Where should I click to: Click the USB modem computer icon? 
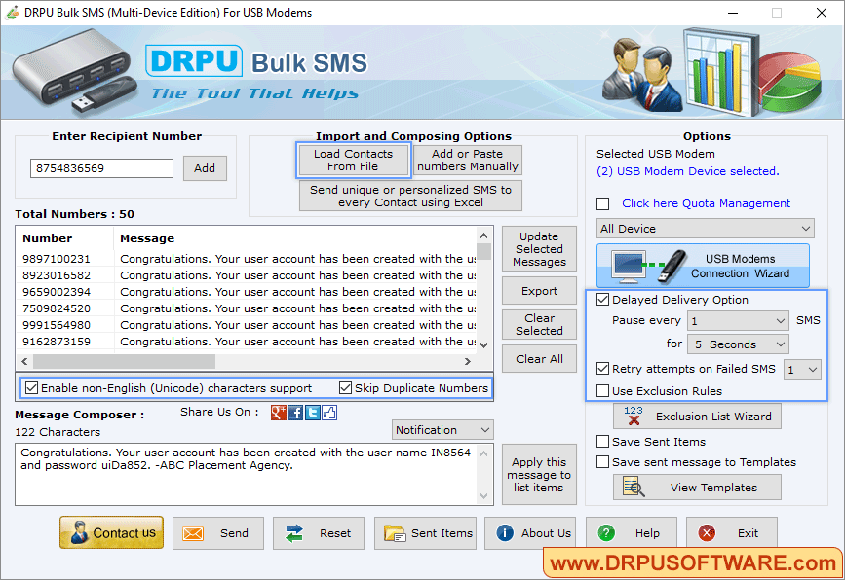pyautogui.click(x=629, y=267)
